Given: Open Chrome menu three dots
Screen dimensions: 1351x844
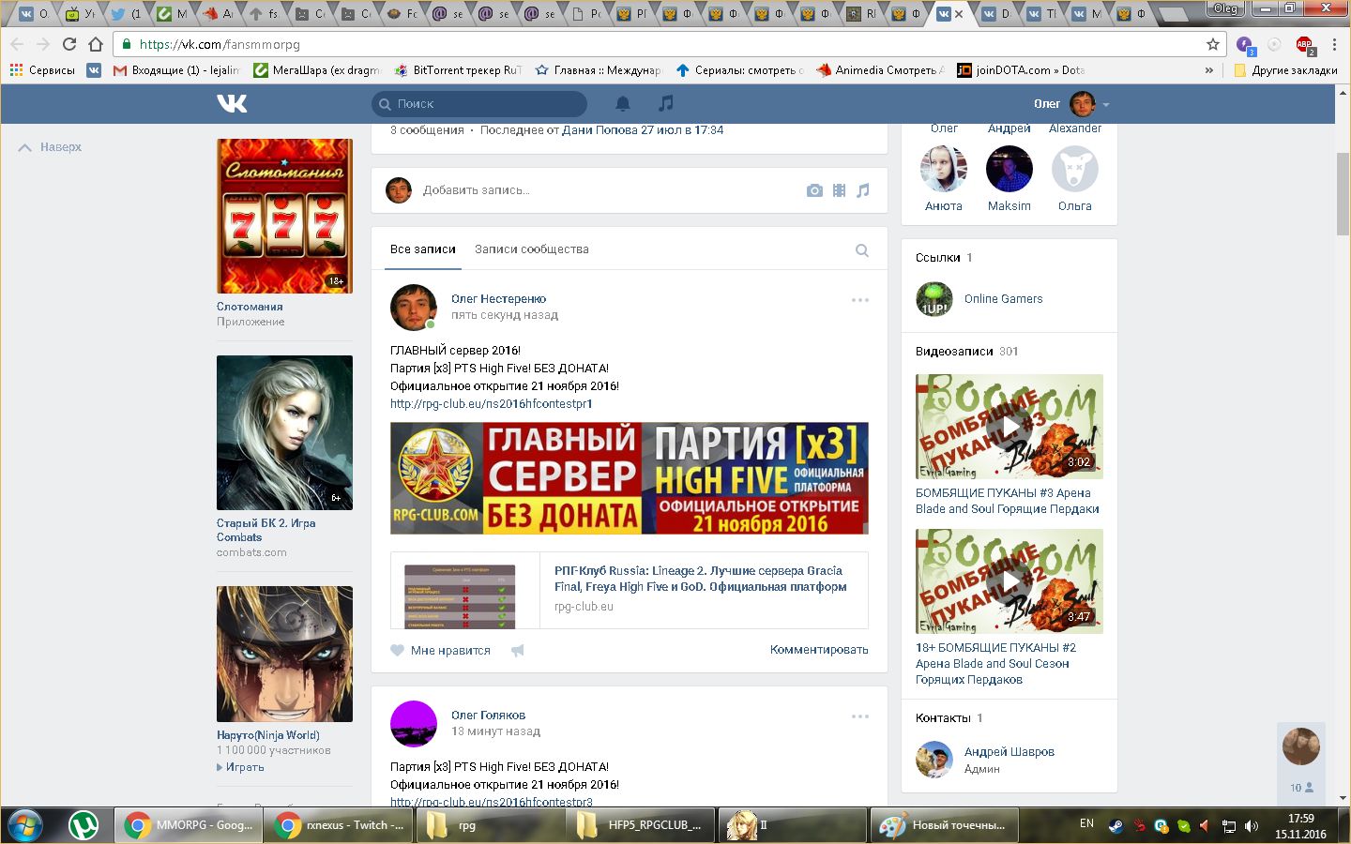Looking at the screenshot, I should pos(1335,44).
